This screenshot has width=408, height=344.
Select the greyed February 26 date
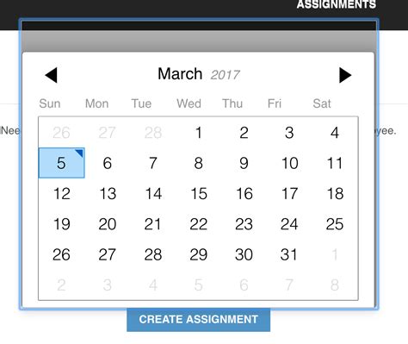click(x=61, y=133)
